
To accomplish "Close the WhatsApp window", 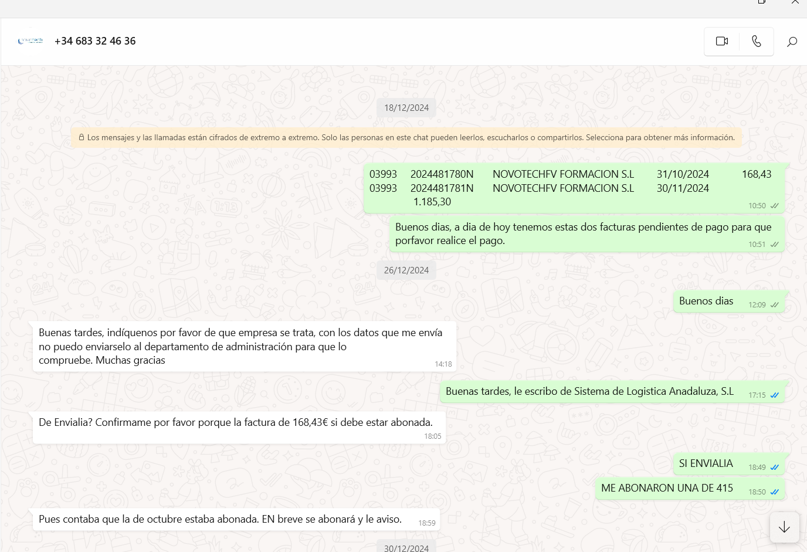I will [795, 2].
